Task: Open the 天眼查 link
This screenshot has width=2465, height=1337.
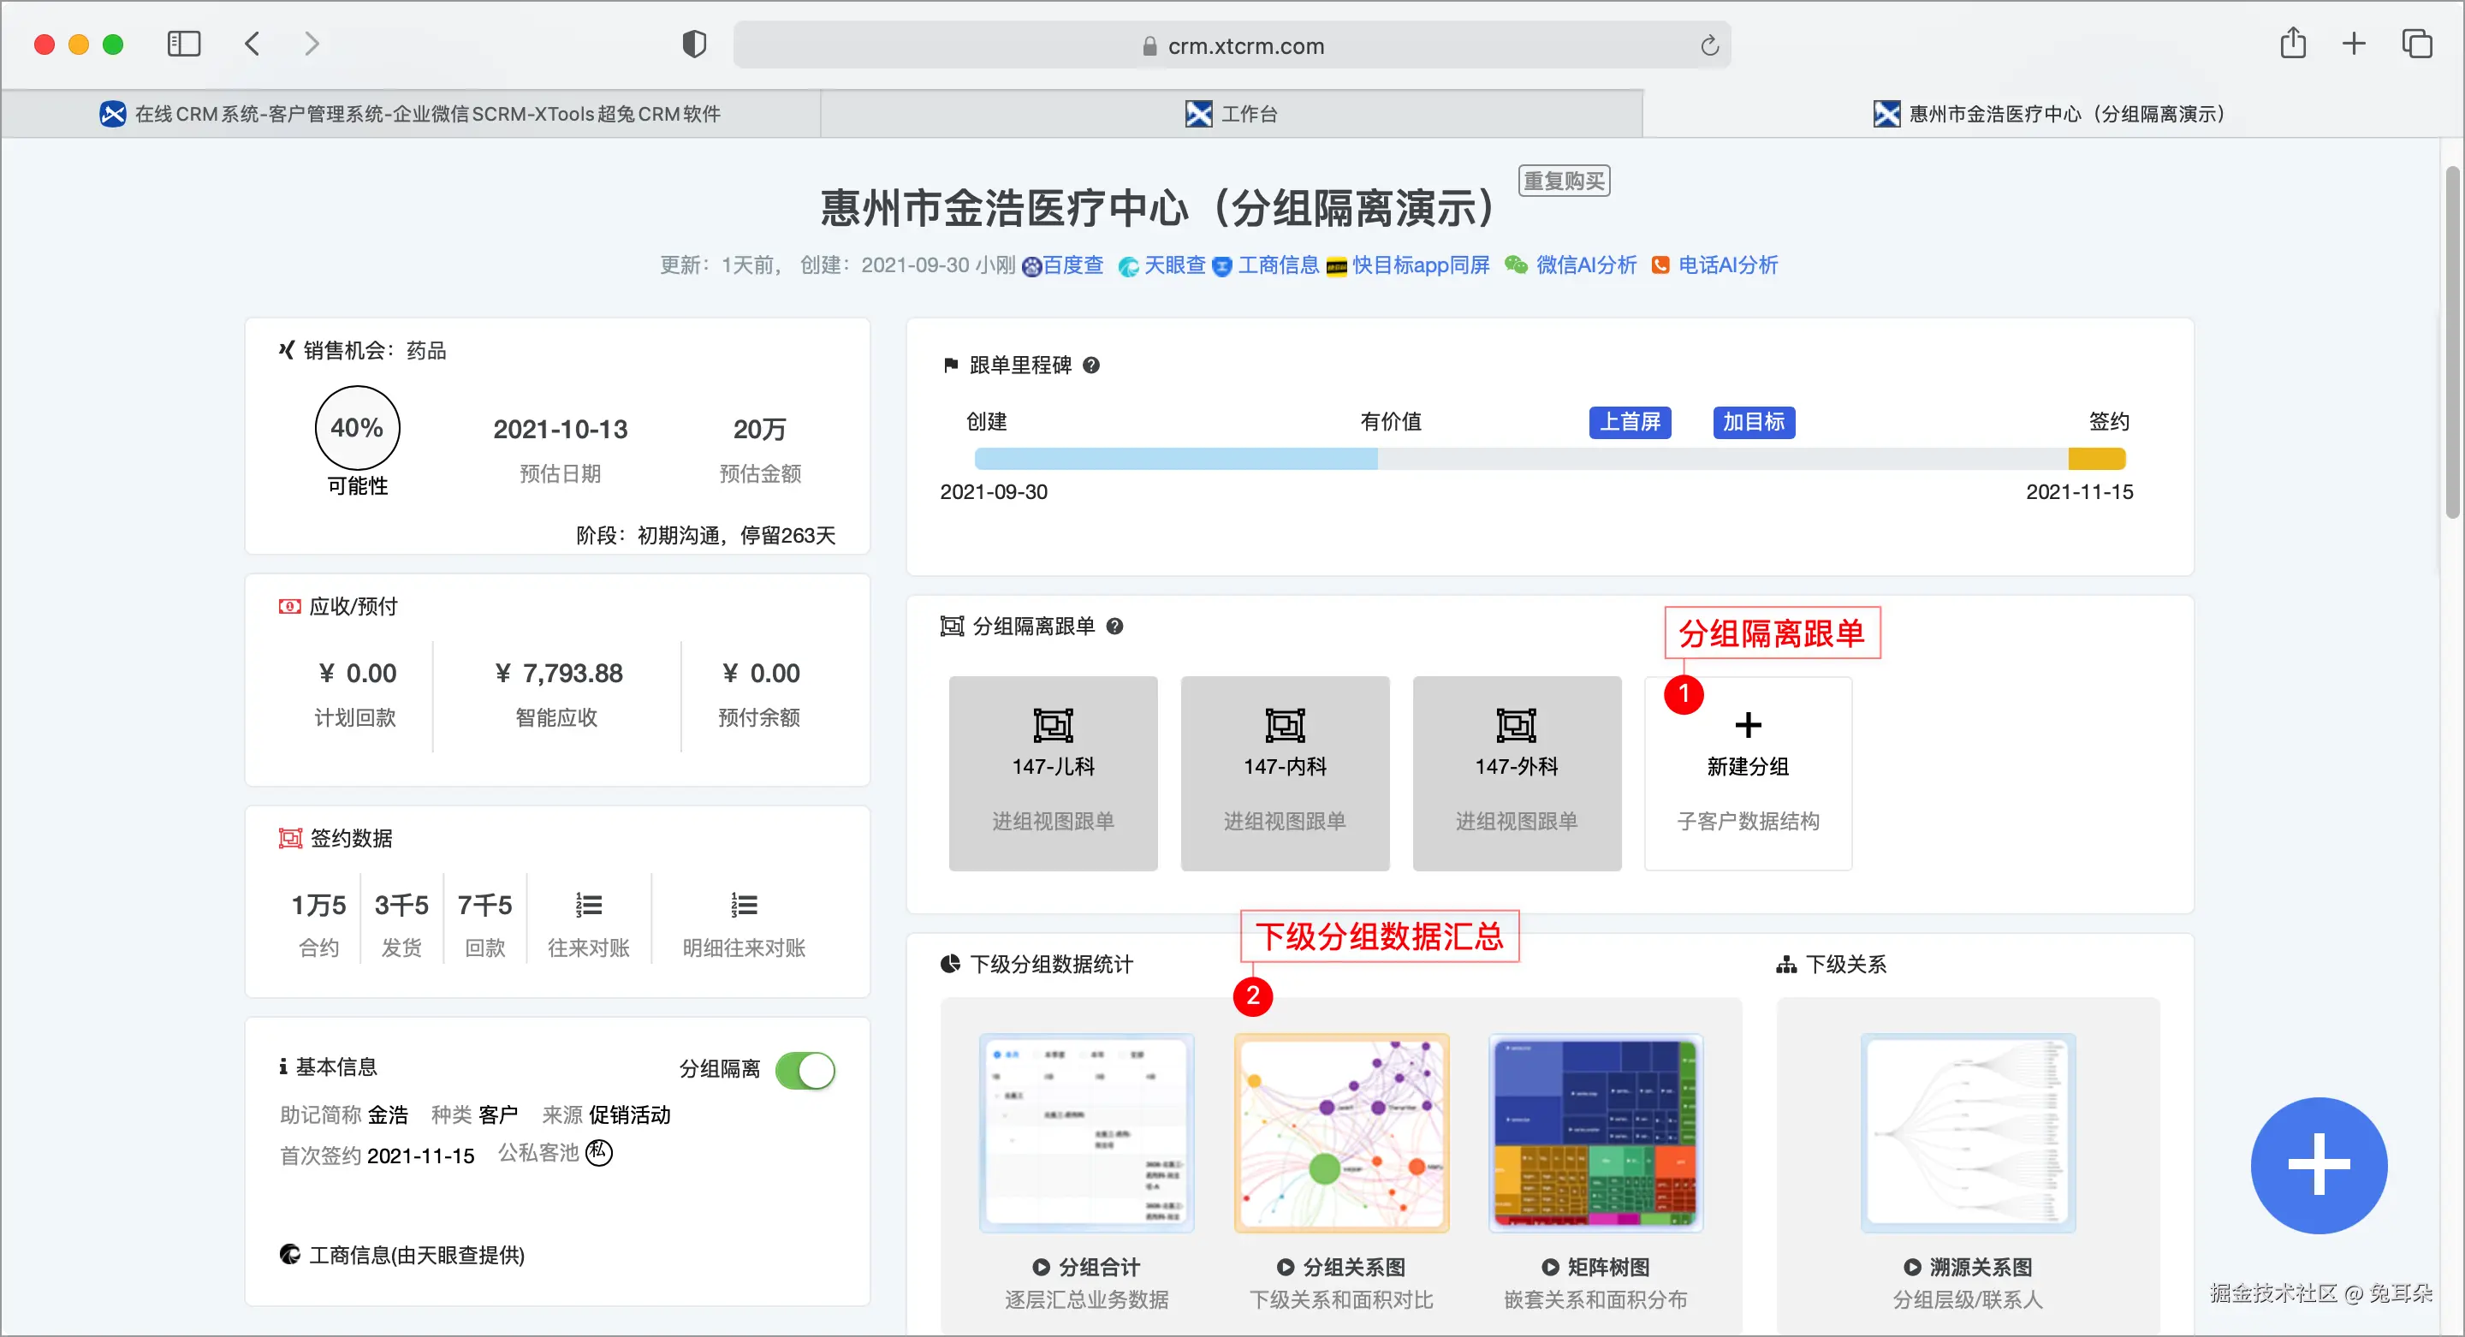Action: (x=1173, y=265)
